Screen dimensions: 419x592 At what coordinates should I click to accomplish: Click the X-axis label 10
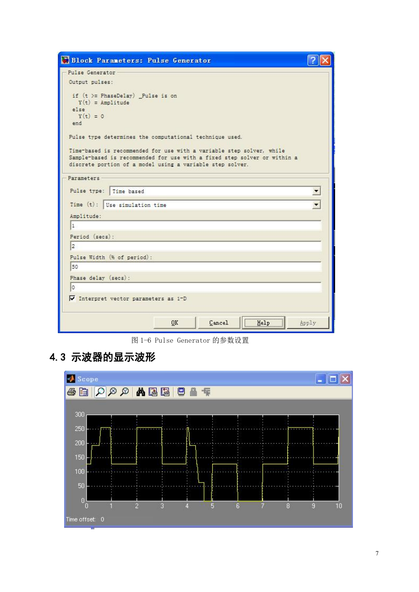(339, 506)
